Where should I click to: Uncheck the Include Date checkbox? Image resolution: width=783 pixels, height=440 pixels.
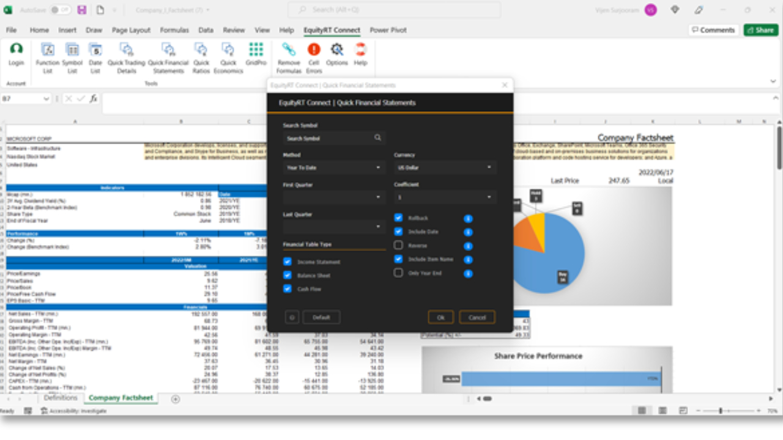pos(398,232)
